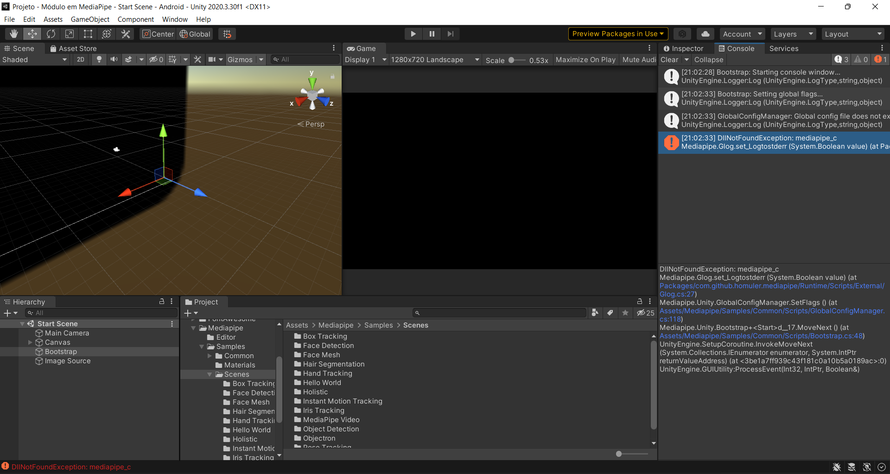The height and width of the screenshot is (474, 890).
Task: Open favorites star icon in Project
Action: pyautogui.click(x=625, y=313)
